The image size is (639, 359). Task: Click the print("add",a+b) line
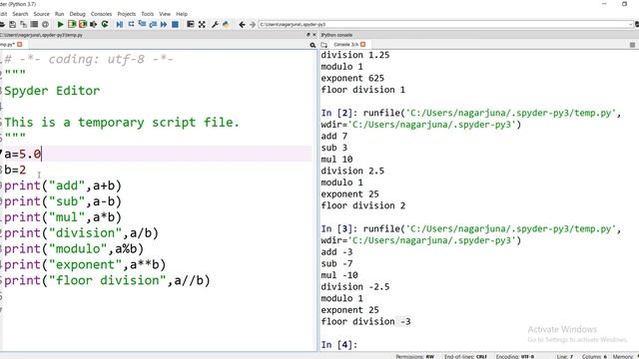pyautogui.click(x=63, y=185)
